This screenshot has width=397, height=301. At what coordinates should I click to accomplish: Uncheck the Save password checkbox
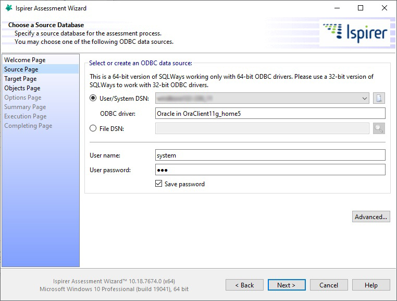click(159, 184)
